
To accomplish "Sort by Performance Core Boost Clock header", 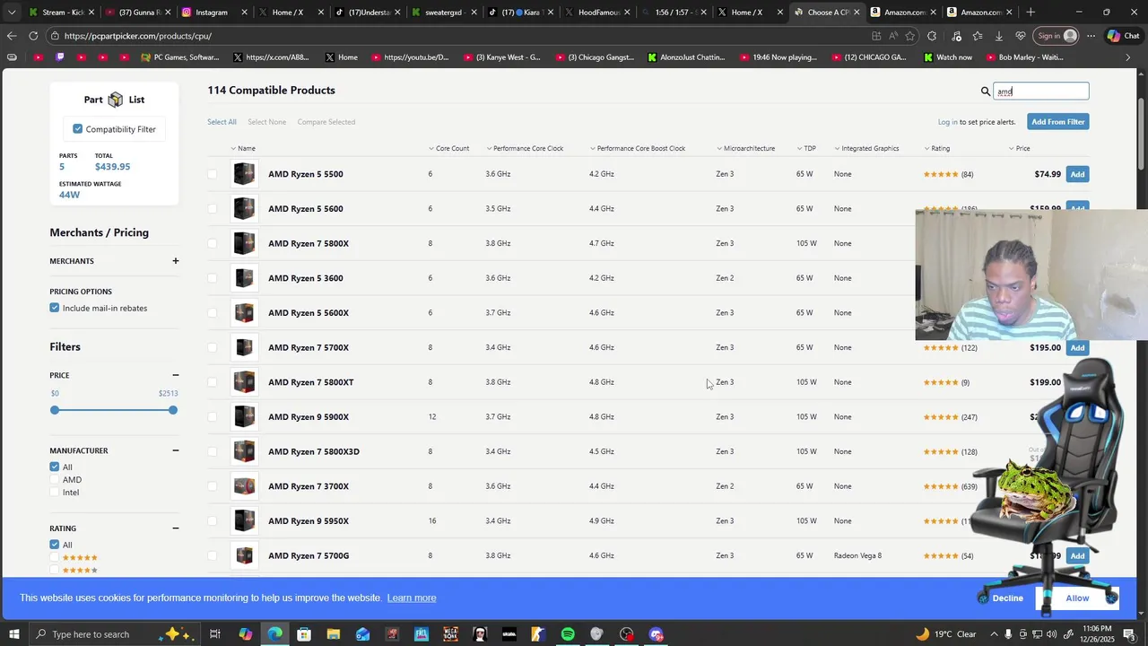I will coord(638,148).
